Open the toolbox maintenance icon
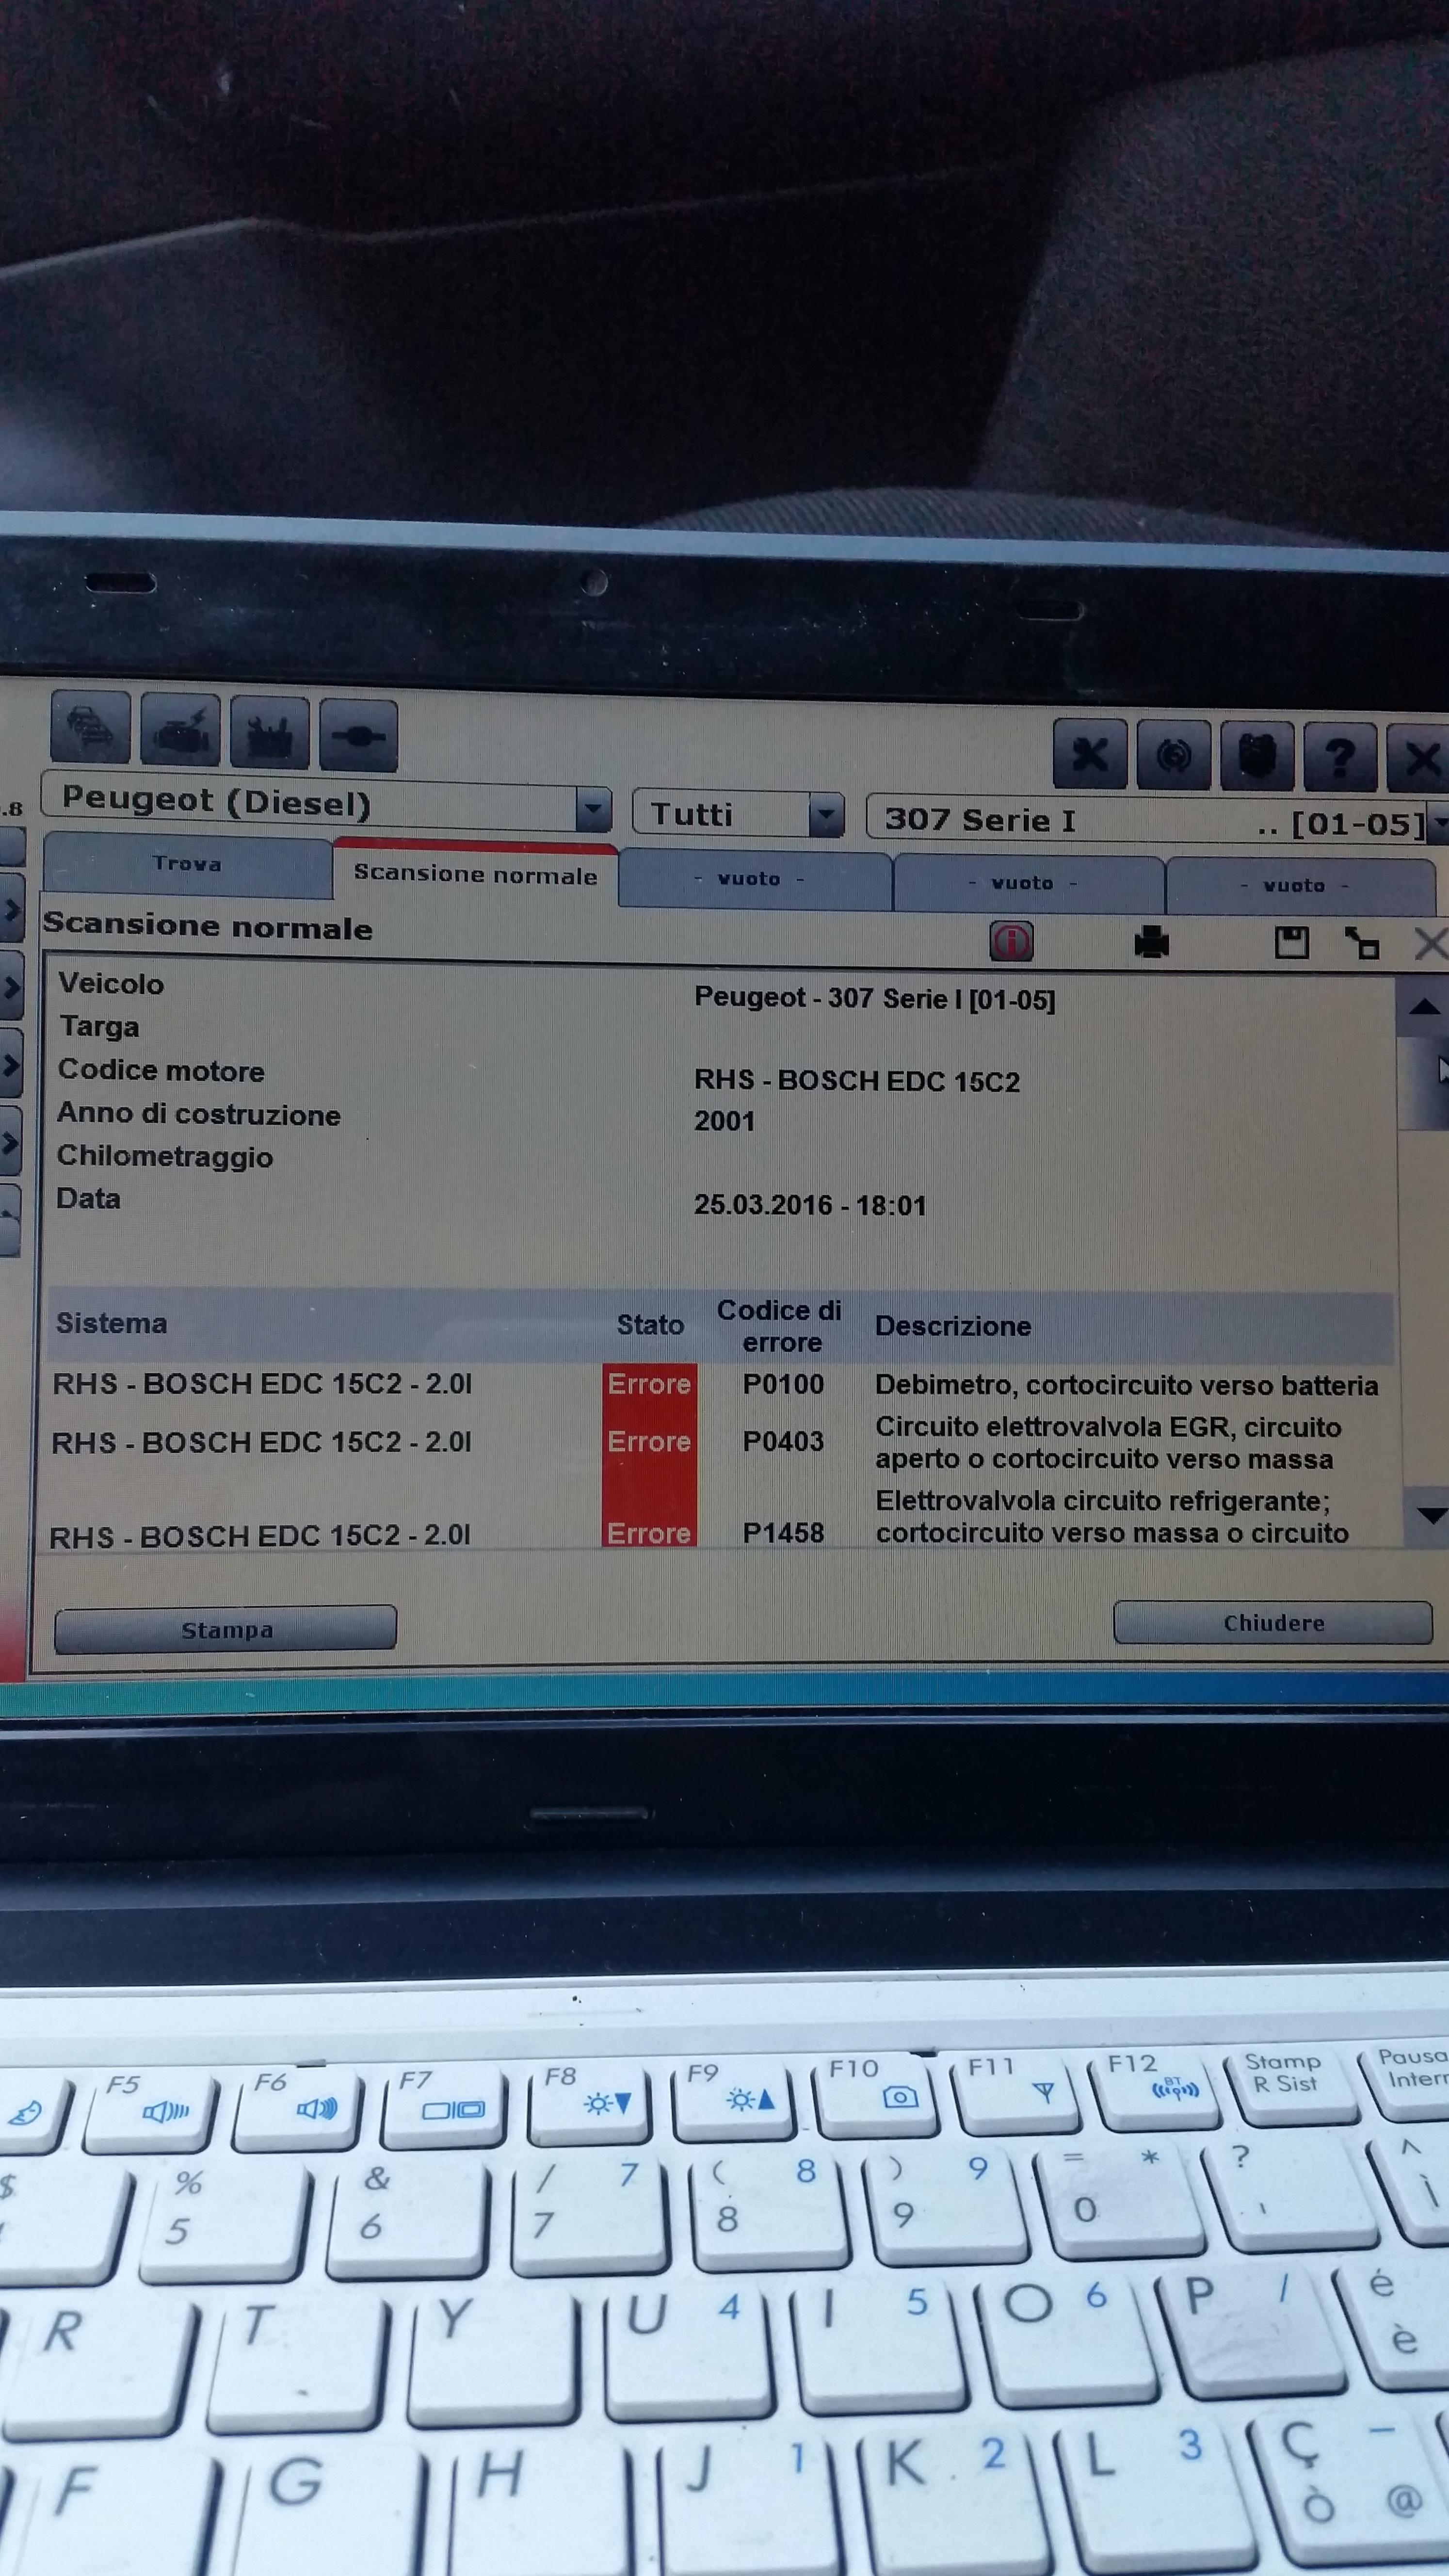The image size is (1449, 2576). [269, 734]
